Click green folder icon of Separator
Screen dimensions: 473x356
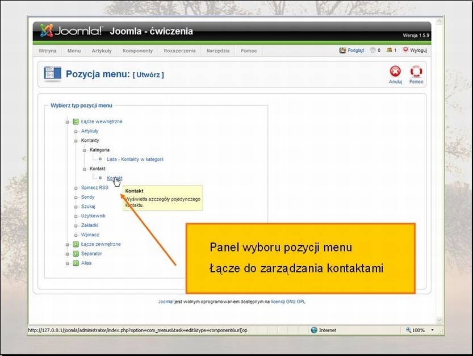[76, 254]
